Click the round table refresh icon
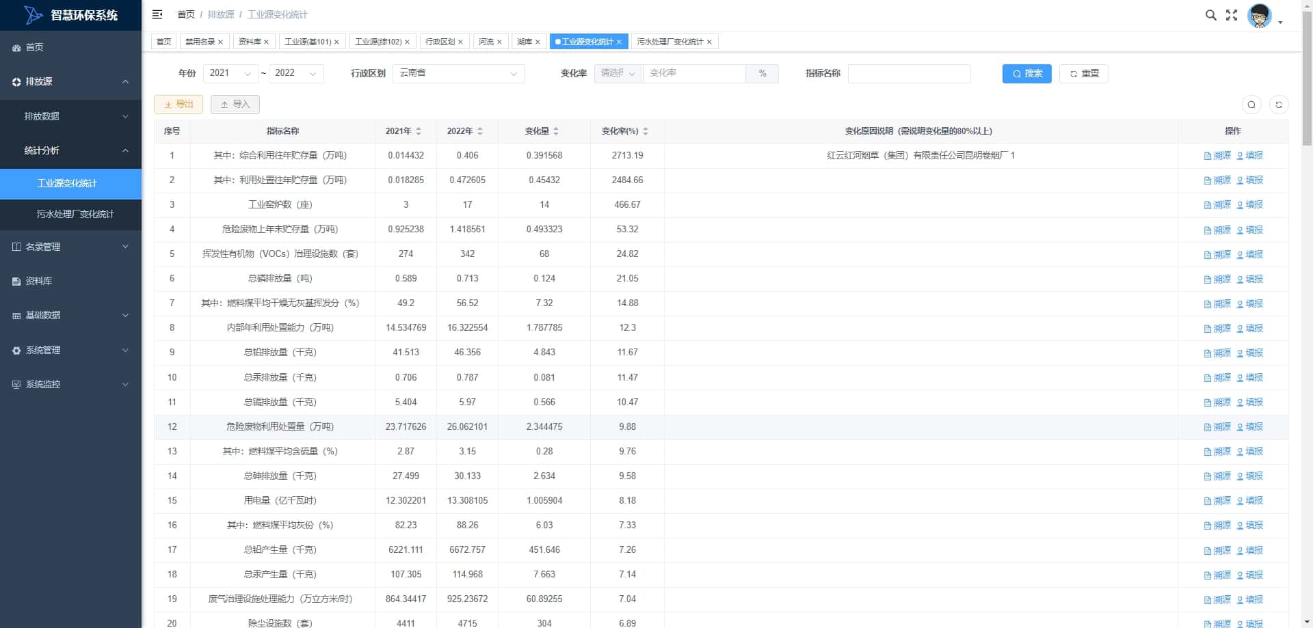 coord(1279,105)
